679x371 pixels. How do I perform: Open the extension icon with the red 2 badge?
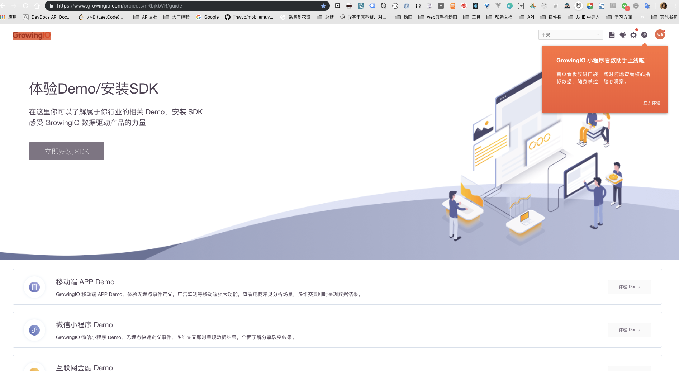tap(625, 6)
